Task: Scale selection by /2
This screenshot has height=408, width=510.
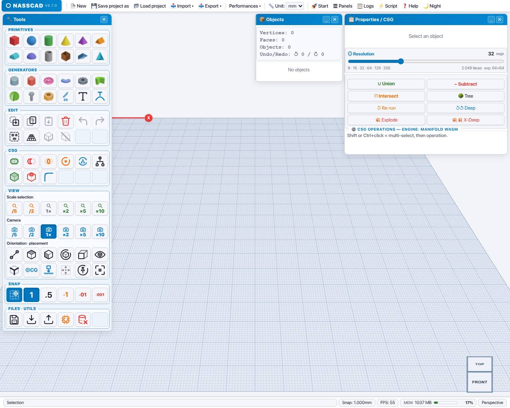Action: [x=31, y=208]
